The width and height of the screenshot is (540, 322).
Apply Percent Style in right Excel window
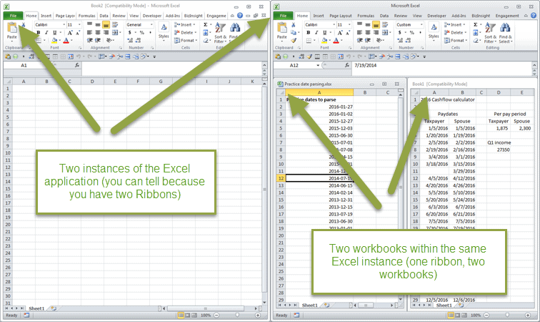click(411, 32)
